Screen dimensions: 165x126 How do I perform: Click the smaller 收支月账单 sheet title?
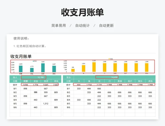click(x=21, y=57)
